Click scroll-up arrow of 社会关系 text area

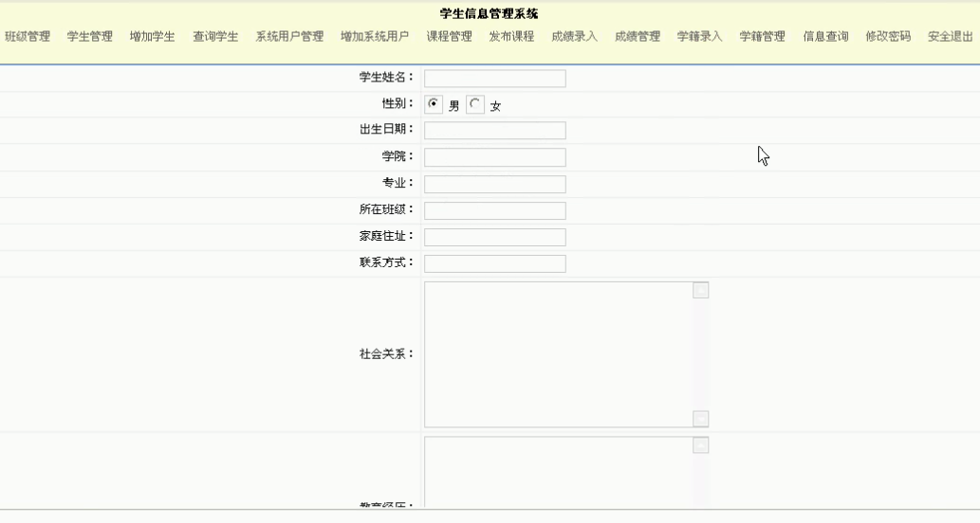click(701, 290)
